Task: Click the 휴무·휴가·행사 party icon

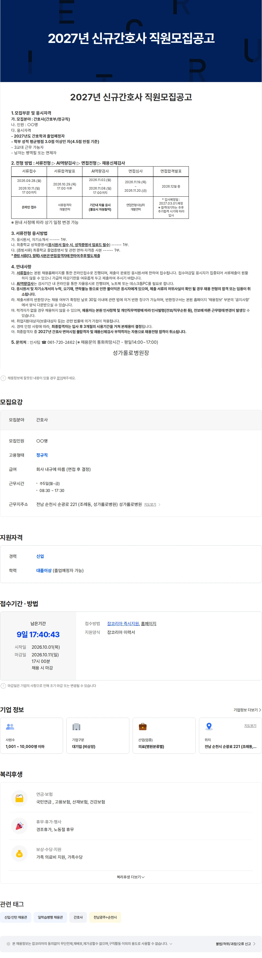Action: click(19, 826)
